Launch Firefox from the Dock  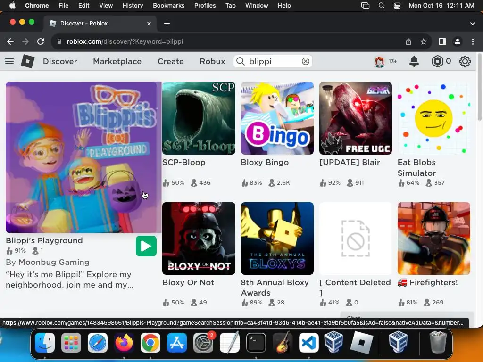124,342
